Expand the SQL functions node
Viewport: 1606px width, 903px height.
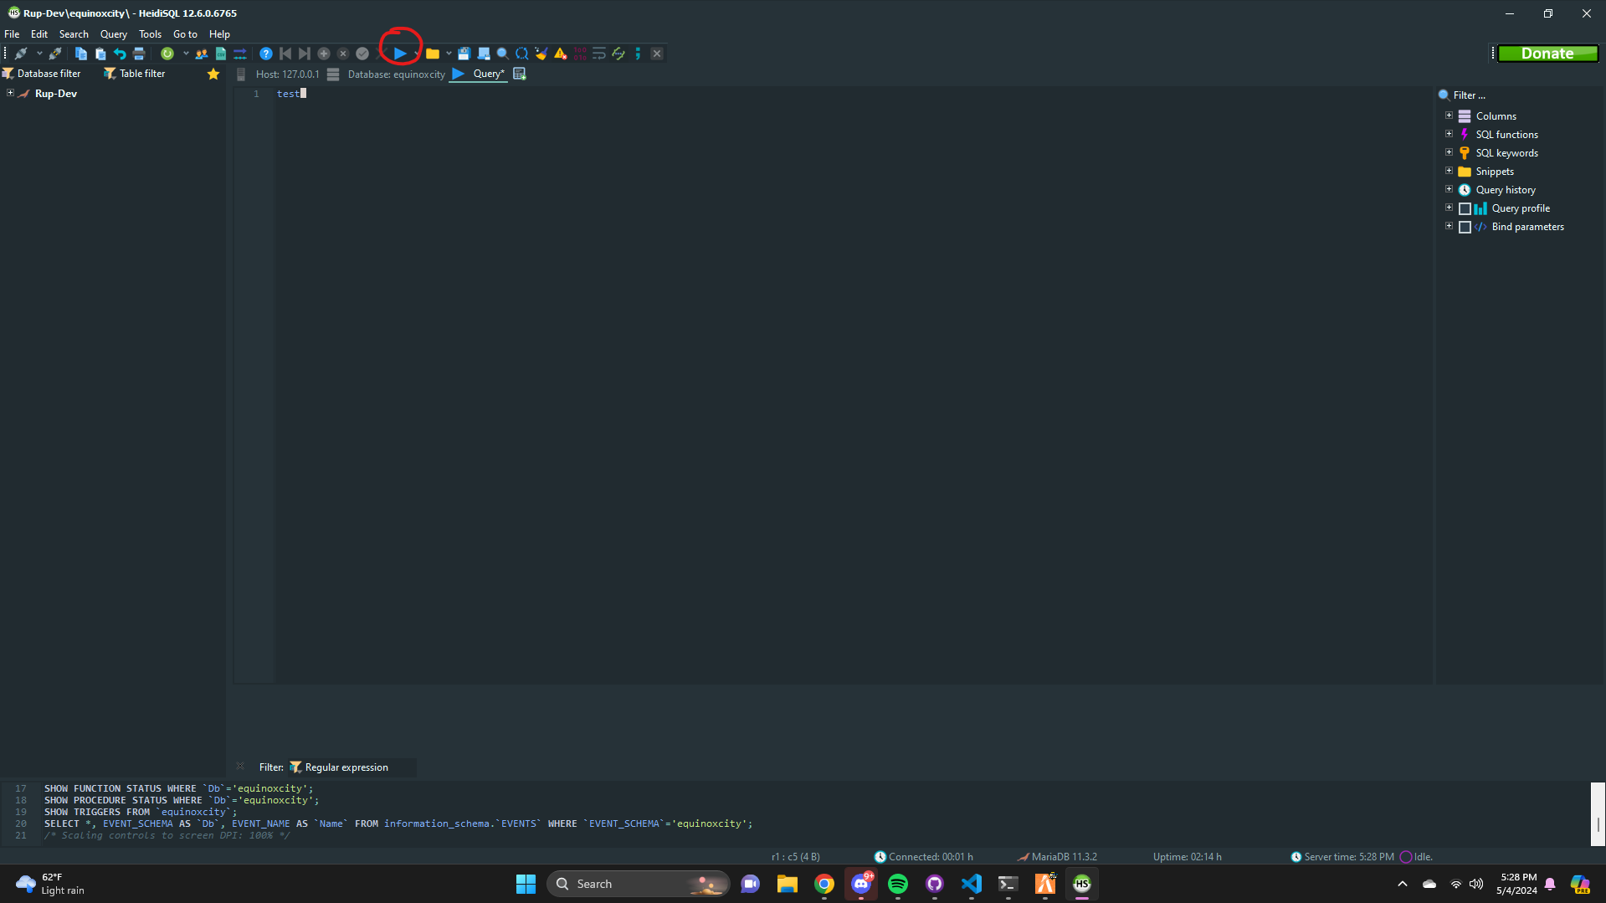1450,133
